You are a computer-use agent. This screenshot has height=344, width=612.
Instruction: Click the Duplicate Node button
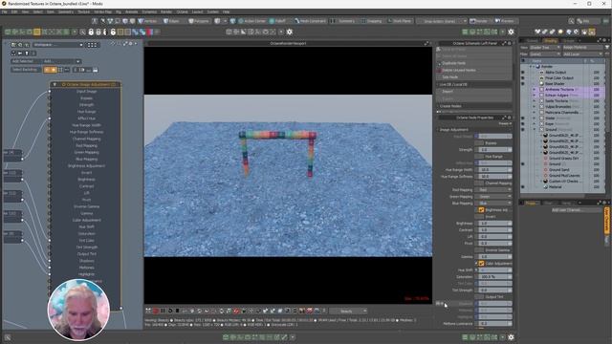(x=474, y=63)
